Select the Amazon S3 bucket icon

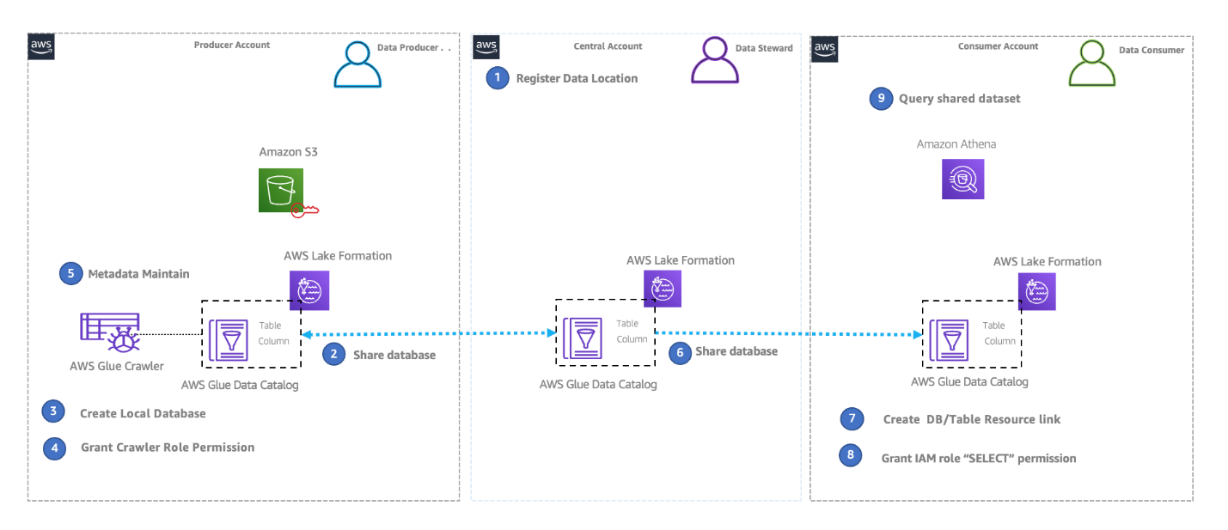coord(281,190)
